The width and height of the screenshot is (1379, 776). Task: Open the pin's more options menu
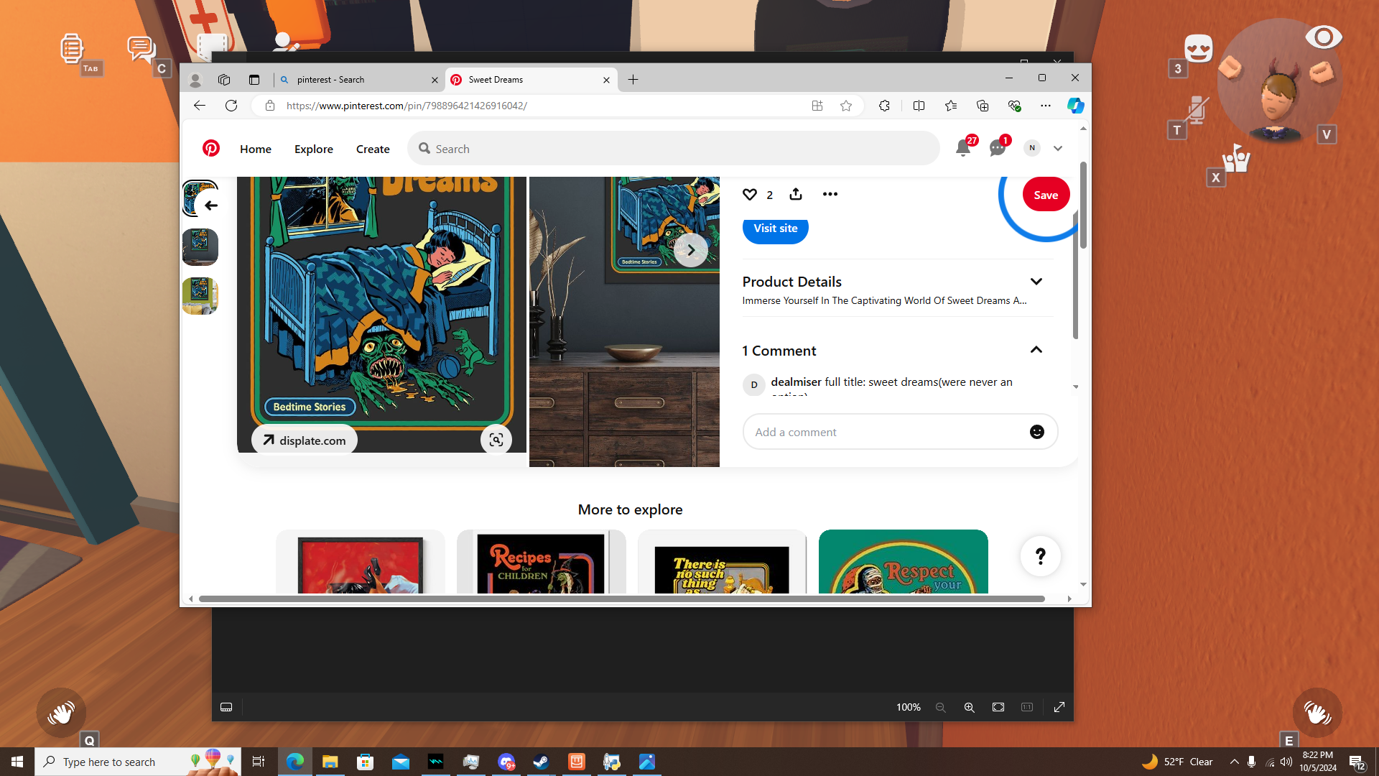click(830, 195)
